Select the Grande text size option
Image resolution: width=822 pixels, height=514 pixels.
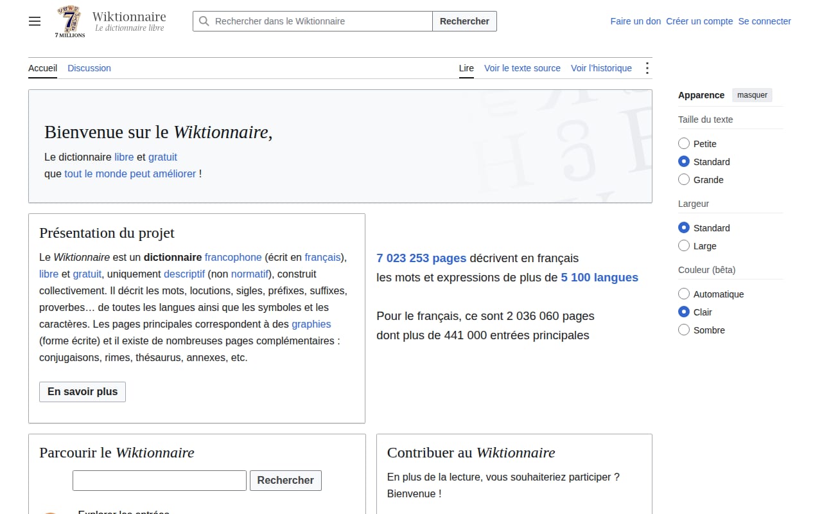[684, 180]
